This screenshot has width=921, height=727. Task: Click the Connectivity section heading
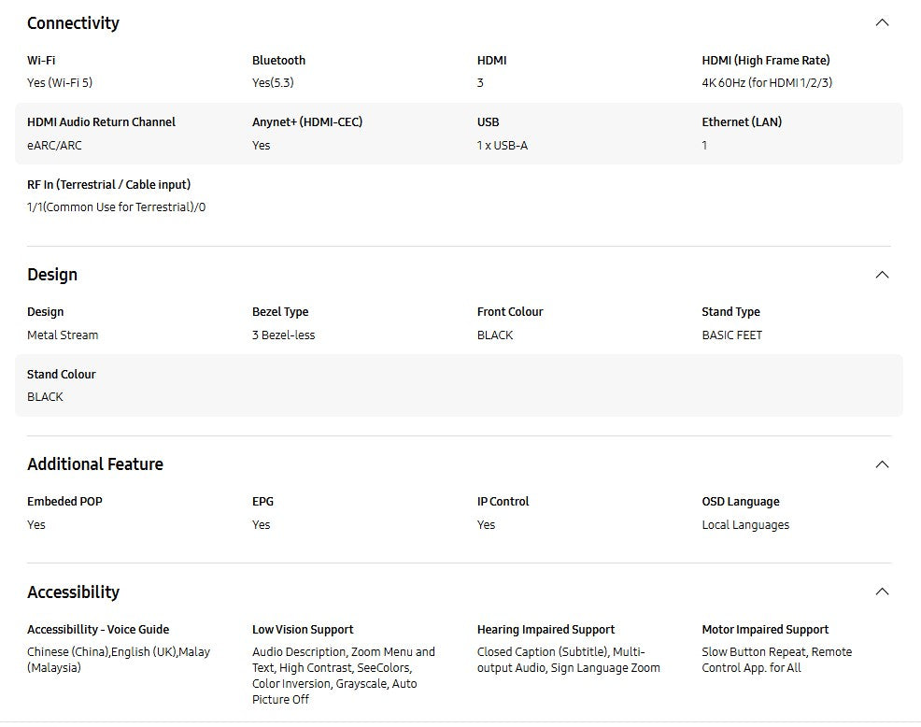[73, 23]
